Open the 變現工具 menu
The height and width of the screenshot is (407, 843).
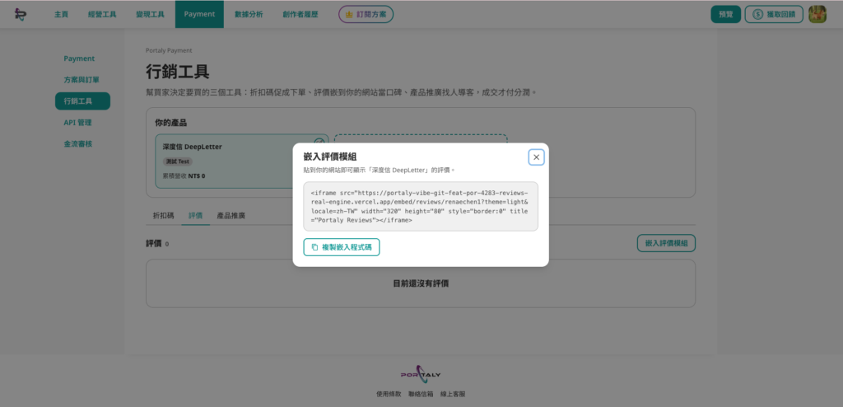[150, 15]
